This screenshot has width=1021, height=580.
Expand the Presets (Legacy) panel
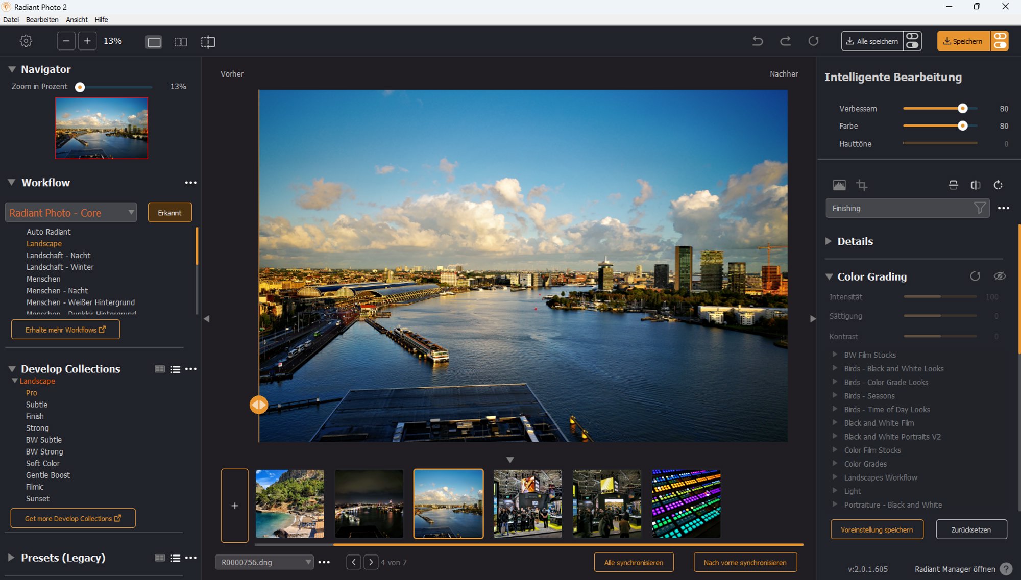12,558
